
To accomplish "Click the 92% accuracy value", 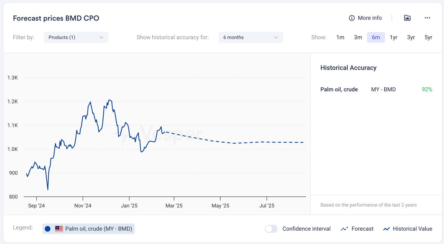I will click(x=427, y=89).
